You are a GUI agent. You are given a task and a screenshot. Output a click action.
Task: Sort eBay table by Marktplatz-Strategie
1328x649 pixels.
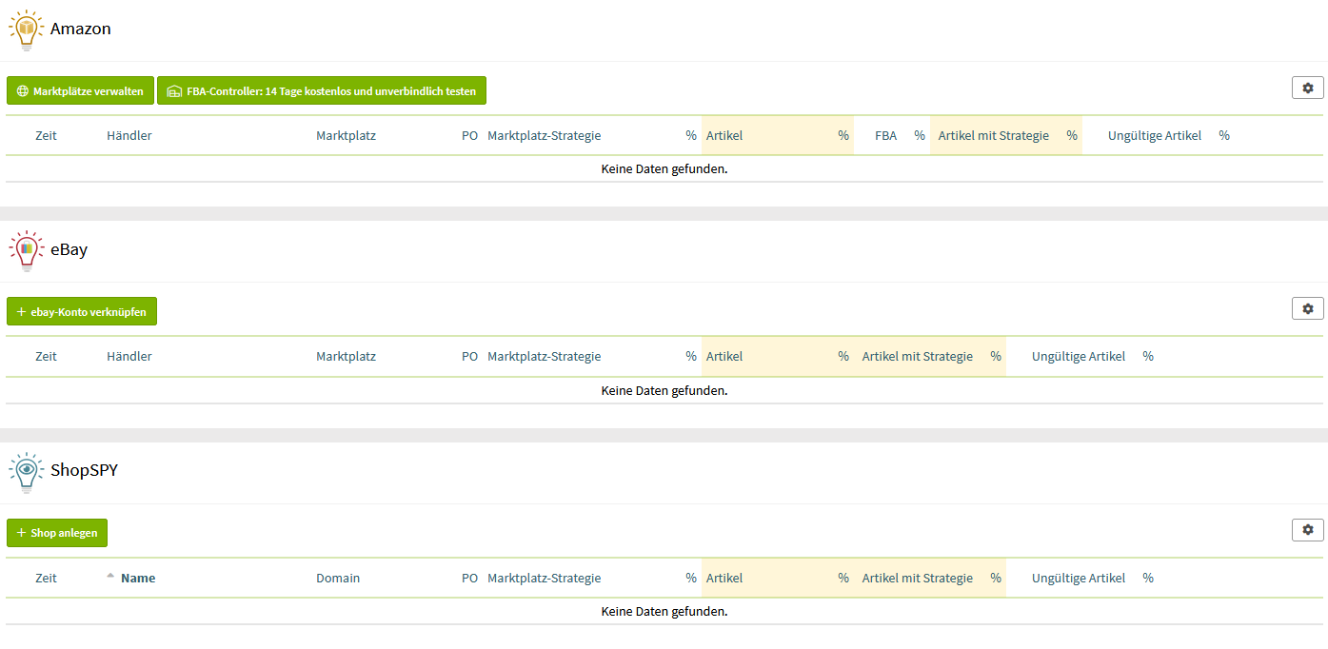[x=544, y=357]
